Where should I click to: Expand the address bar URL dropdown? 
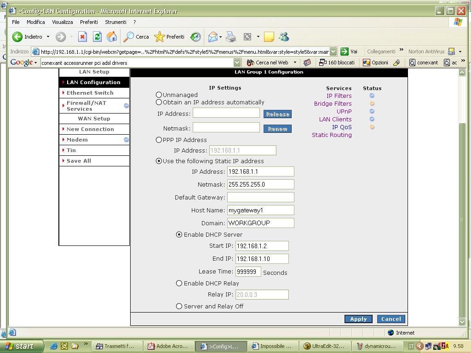click(333, 51)
